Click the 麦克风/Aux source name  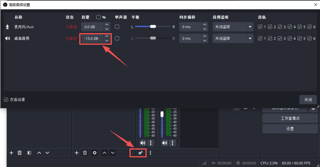coord(24,27)
